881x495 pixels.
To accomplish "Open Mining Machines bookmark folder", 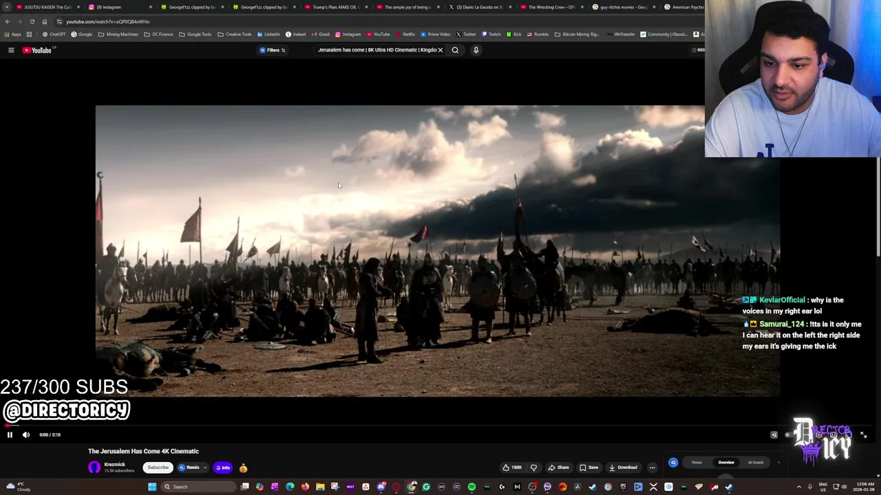I will point(118,34).
